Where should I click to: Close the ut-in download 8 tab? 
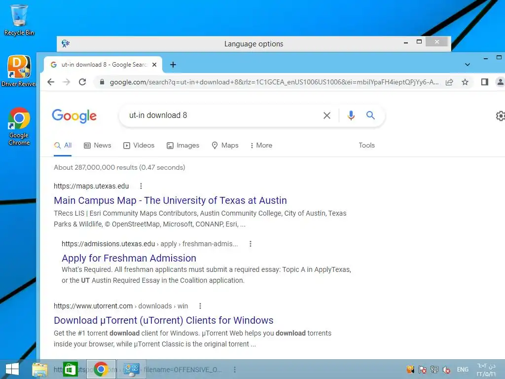pyautogui.click(x=154, y=65)
